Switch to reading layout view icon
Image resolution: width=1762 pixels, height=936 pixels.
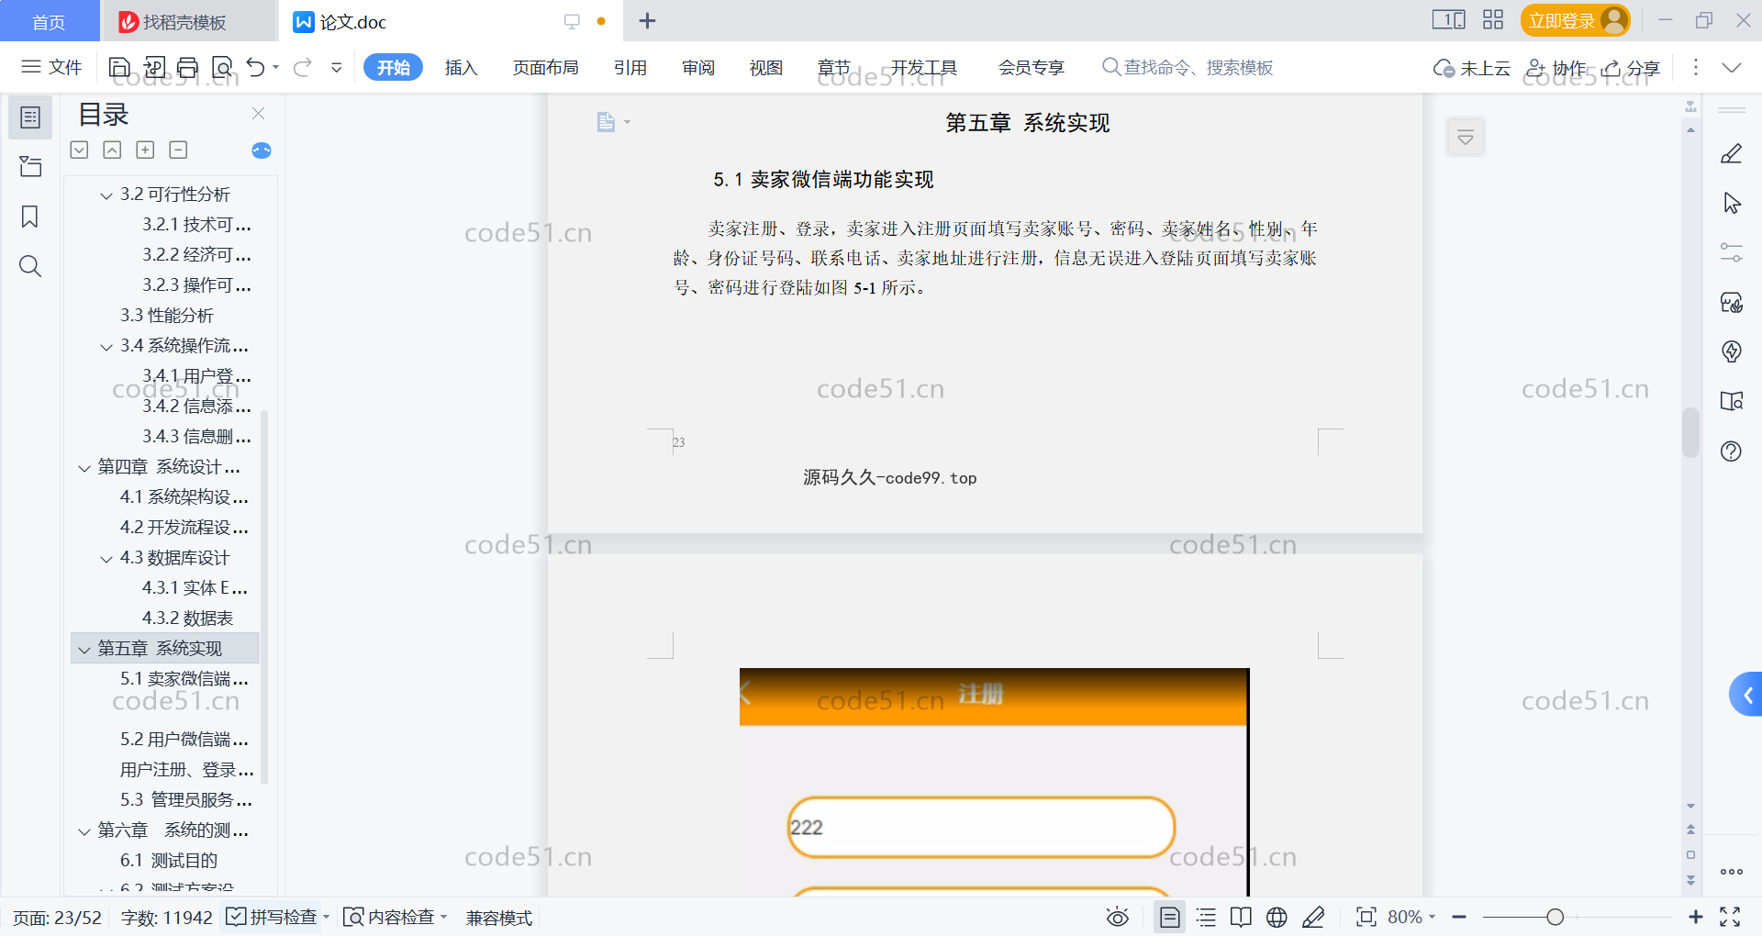[x=1241, y=917]
